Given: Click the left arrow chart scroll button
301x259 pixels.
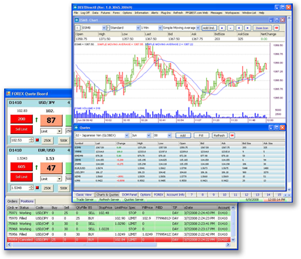Looking at the screenshot, I should (239, 28).
